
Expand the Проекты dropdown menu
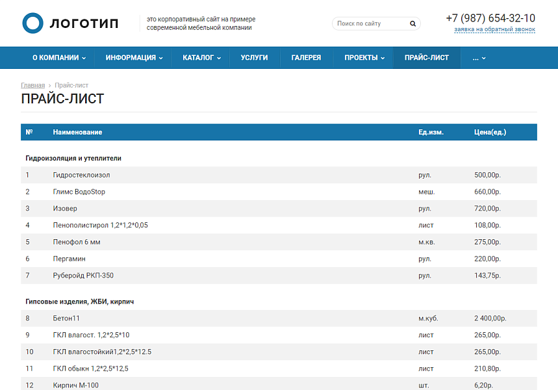click(364, 58)
